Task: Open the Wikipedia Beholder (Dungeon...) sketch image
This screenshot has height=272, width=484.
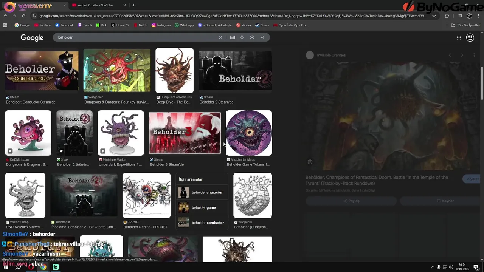Action: (253, 195)
